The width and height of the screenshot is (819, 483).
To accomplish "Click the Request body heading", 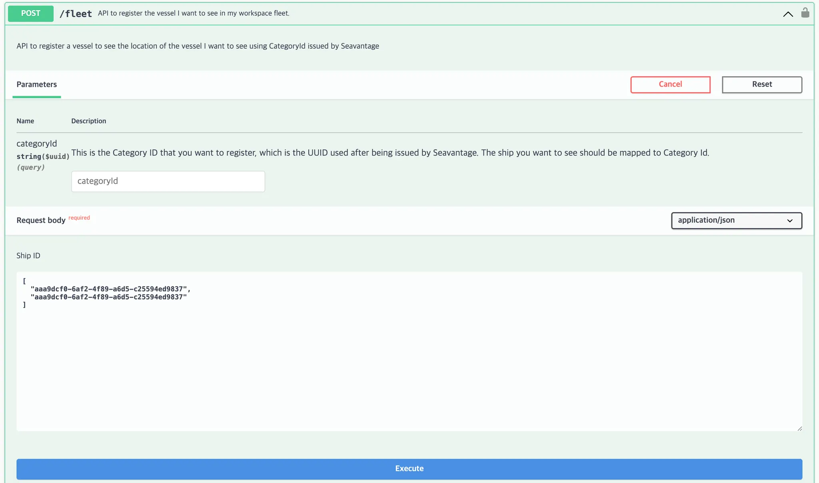I will (x=41, y=220).
